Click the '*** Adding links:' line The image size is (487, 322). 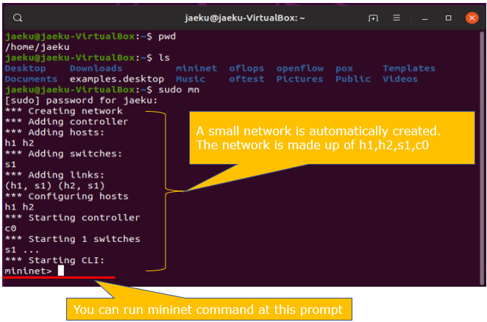point(54,175)
